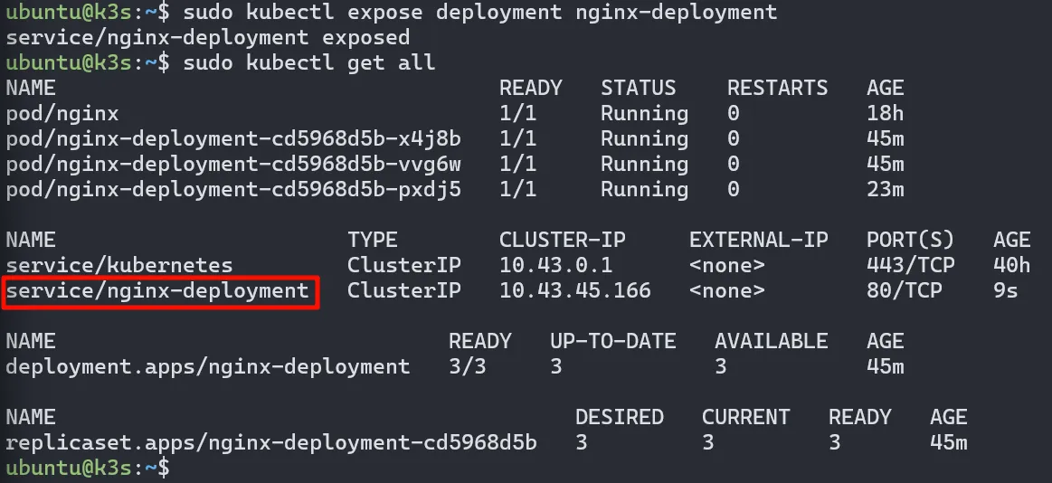
Task: Click deployment.apps/nginx-deployment name
Action: pos(208,367)
